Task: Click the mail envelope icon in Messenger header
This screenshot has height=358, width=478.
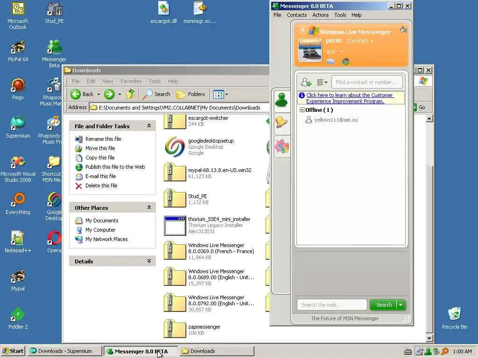Action: [x=330, y=62]
